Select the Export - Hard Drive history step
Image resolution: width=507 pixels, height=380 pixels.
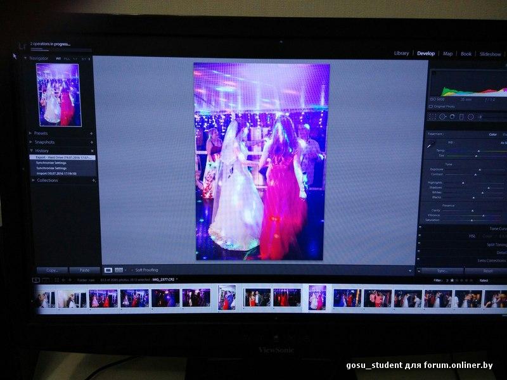pos(62,157)
